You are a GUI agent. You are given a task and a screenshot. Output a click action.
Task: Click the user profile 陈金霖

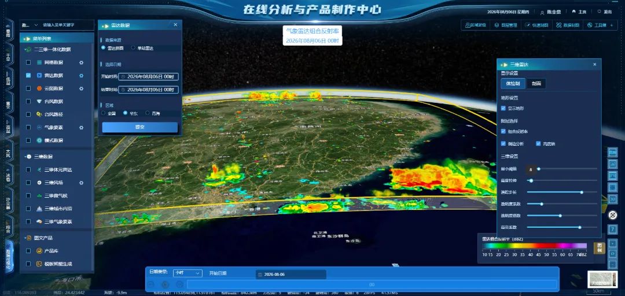(551, 12)
